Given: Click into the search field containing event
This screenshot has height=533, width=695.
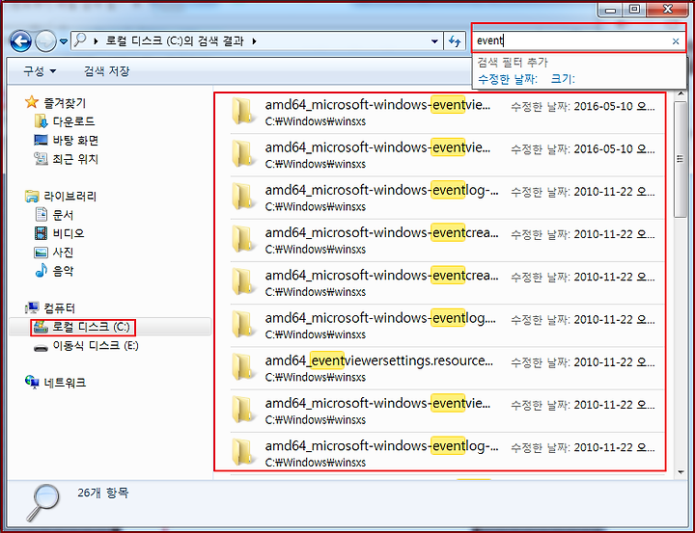Looking at the screenshot, I should click(571, 41).
